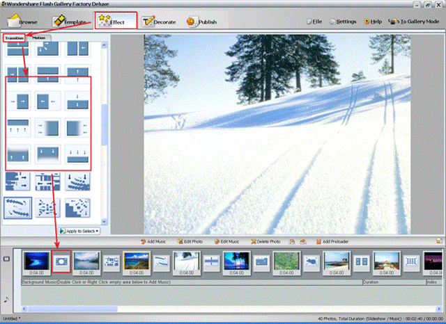Click the transition list scroll-down arrow

[x=104, y=222]
